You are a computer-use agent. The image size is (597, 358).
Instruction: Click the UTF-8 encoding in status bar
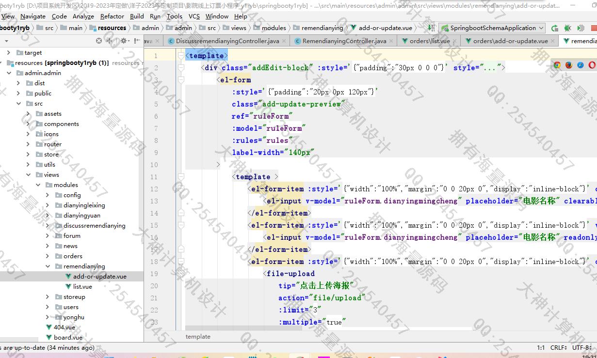[581, 348]
